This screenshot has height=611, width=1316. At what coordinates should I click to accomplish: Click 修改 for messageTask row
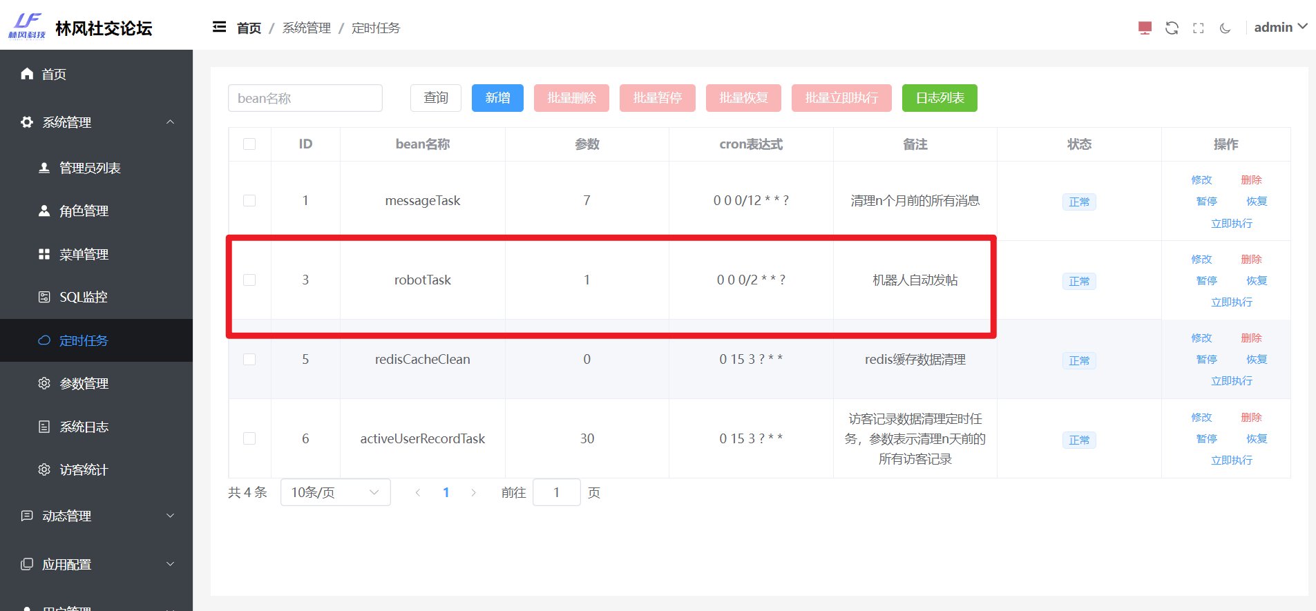(x=1201, y=180)
